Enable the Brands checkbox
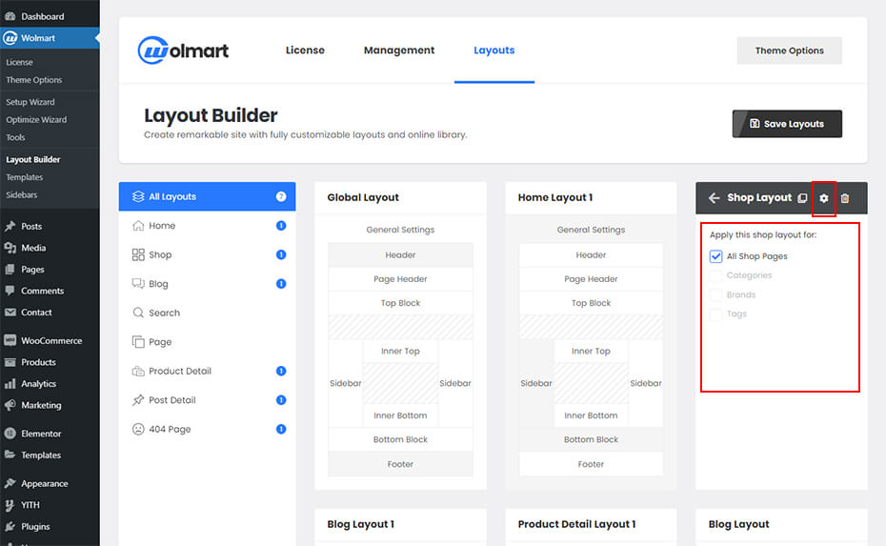This screenshot has width=886, height=546. coord(716,294)
